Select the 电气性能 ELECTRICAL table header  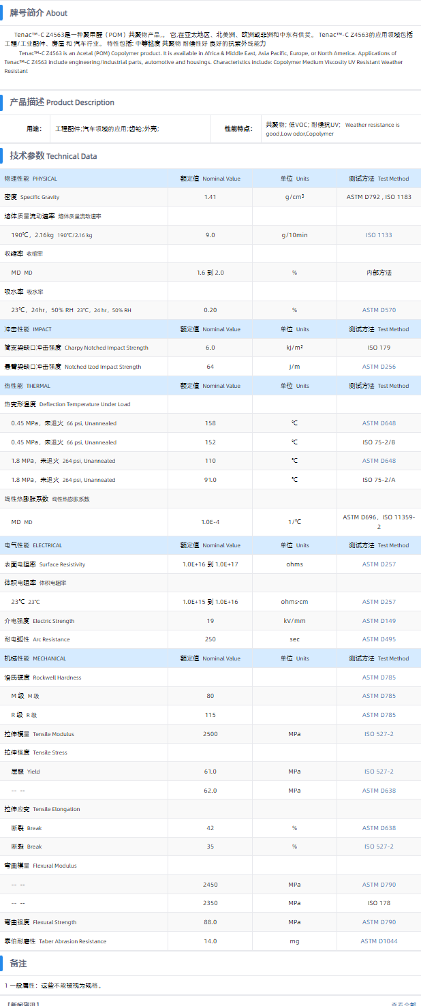tap(33, 545)
